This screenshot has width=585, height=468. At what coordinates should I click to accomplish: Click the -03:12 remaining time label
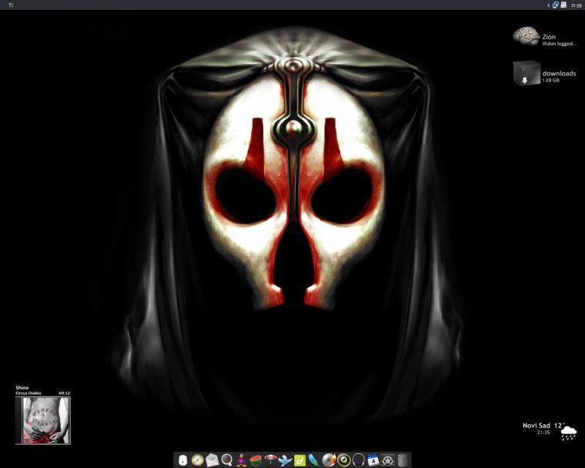point(64,393)
